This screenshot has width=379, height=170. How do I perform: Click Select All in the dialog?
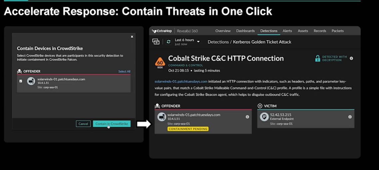pos(124,72)
